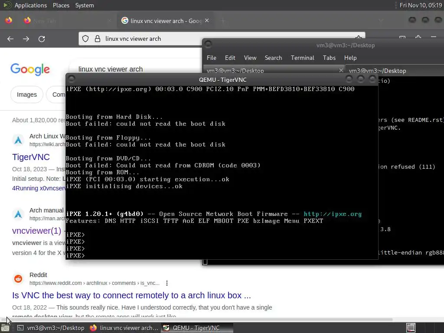The width and height of the screenshot is (444, 333).
Task: Switch to the New Tab in Firefox
Action: (68, 21)
